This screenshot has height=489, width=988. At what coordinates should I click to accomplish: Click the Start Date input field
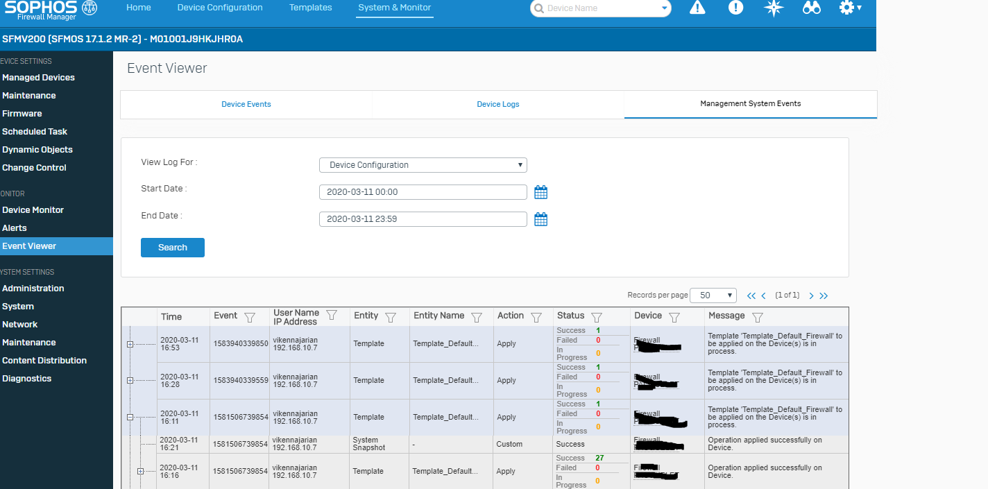[x=423, y=192]
